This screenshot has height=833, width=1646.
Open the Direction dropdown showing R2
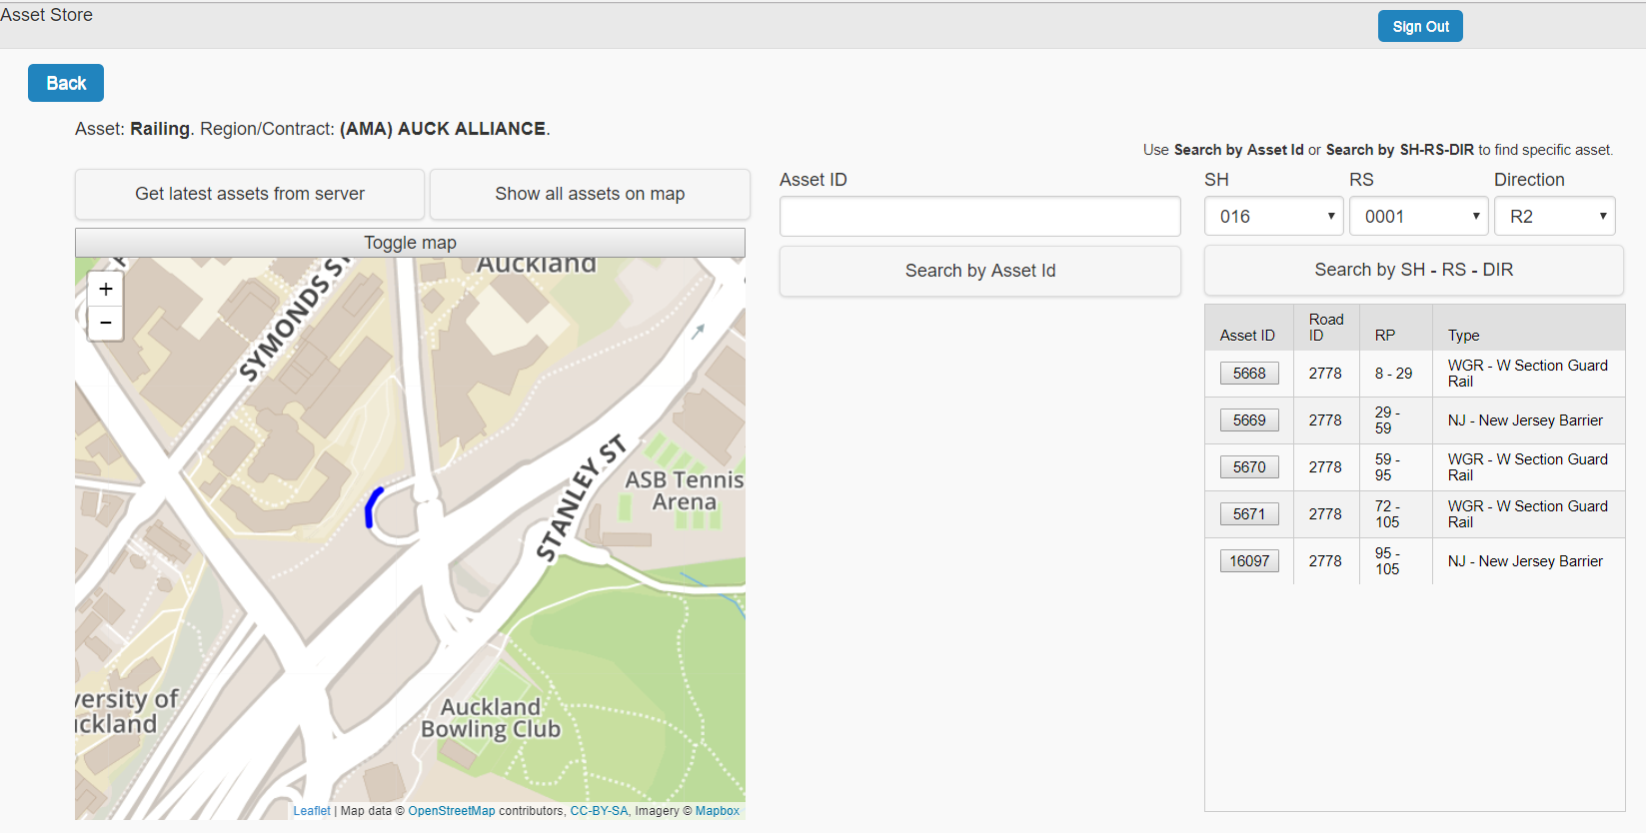[1554, 217]
